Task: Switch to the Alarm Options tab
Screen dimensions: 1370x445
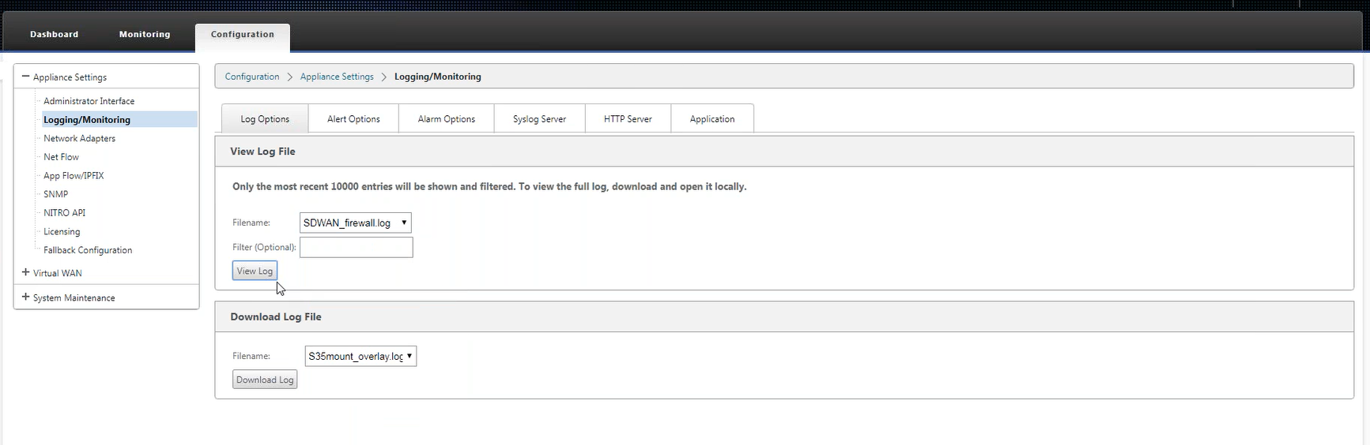Action: (447, 118)
